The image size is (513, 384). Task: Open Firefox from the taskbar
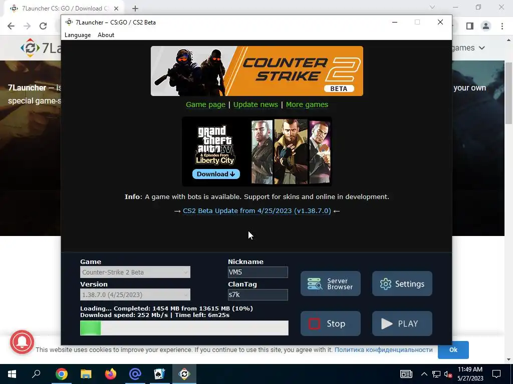(111, 374)
